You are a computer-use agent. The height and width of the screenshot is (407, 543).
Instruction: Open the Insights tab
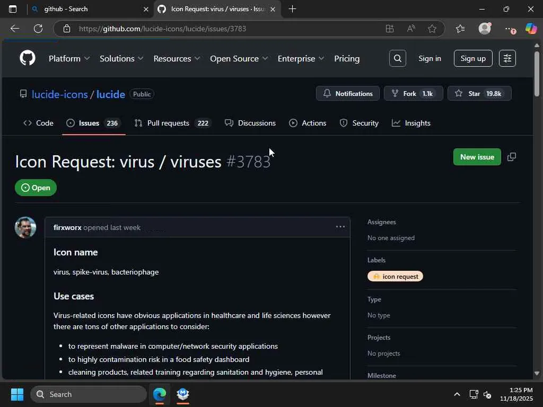pyautogui.click(x=411, y=123)
